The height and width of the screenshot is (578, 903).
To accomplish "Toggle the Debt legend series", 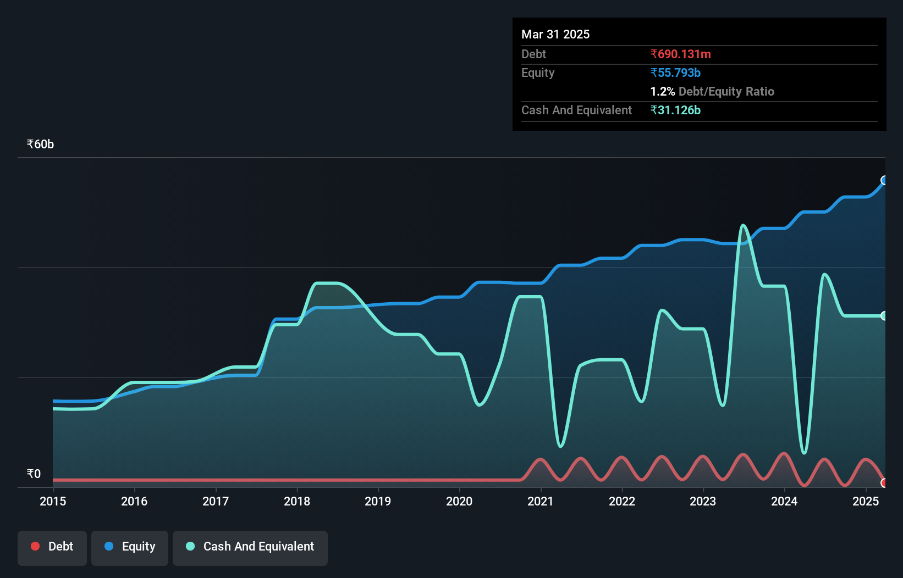I will (52, 548).
